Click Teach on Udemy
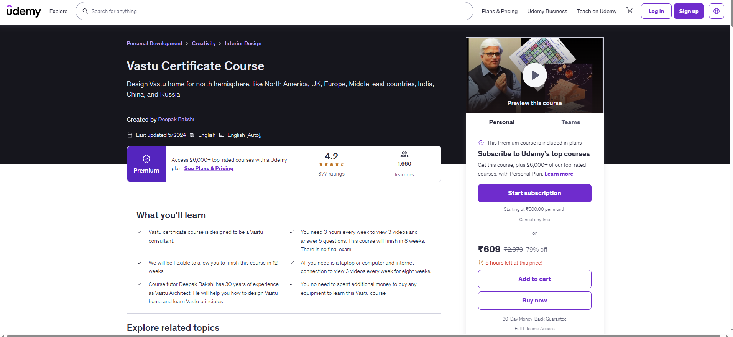The image size is (733, 337). pos(597,11)
